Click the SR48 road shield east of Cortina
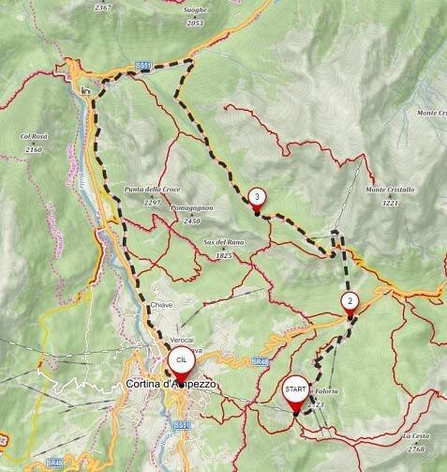The height and width of the screenshot is (472, 447). point(261,362)
